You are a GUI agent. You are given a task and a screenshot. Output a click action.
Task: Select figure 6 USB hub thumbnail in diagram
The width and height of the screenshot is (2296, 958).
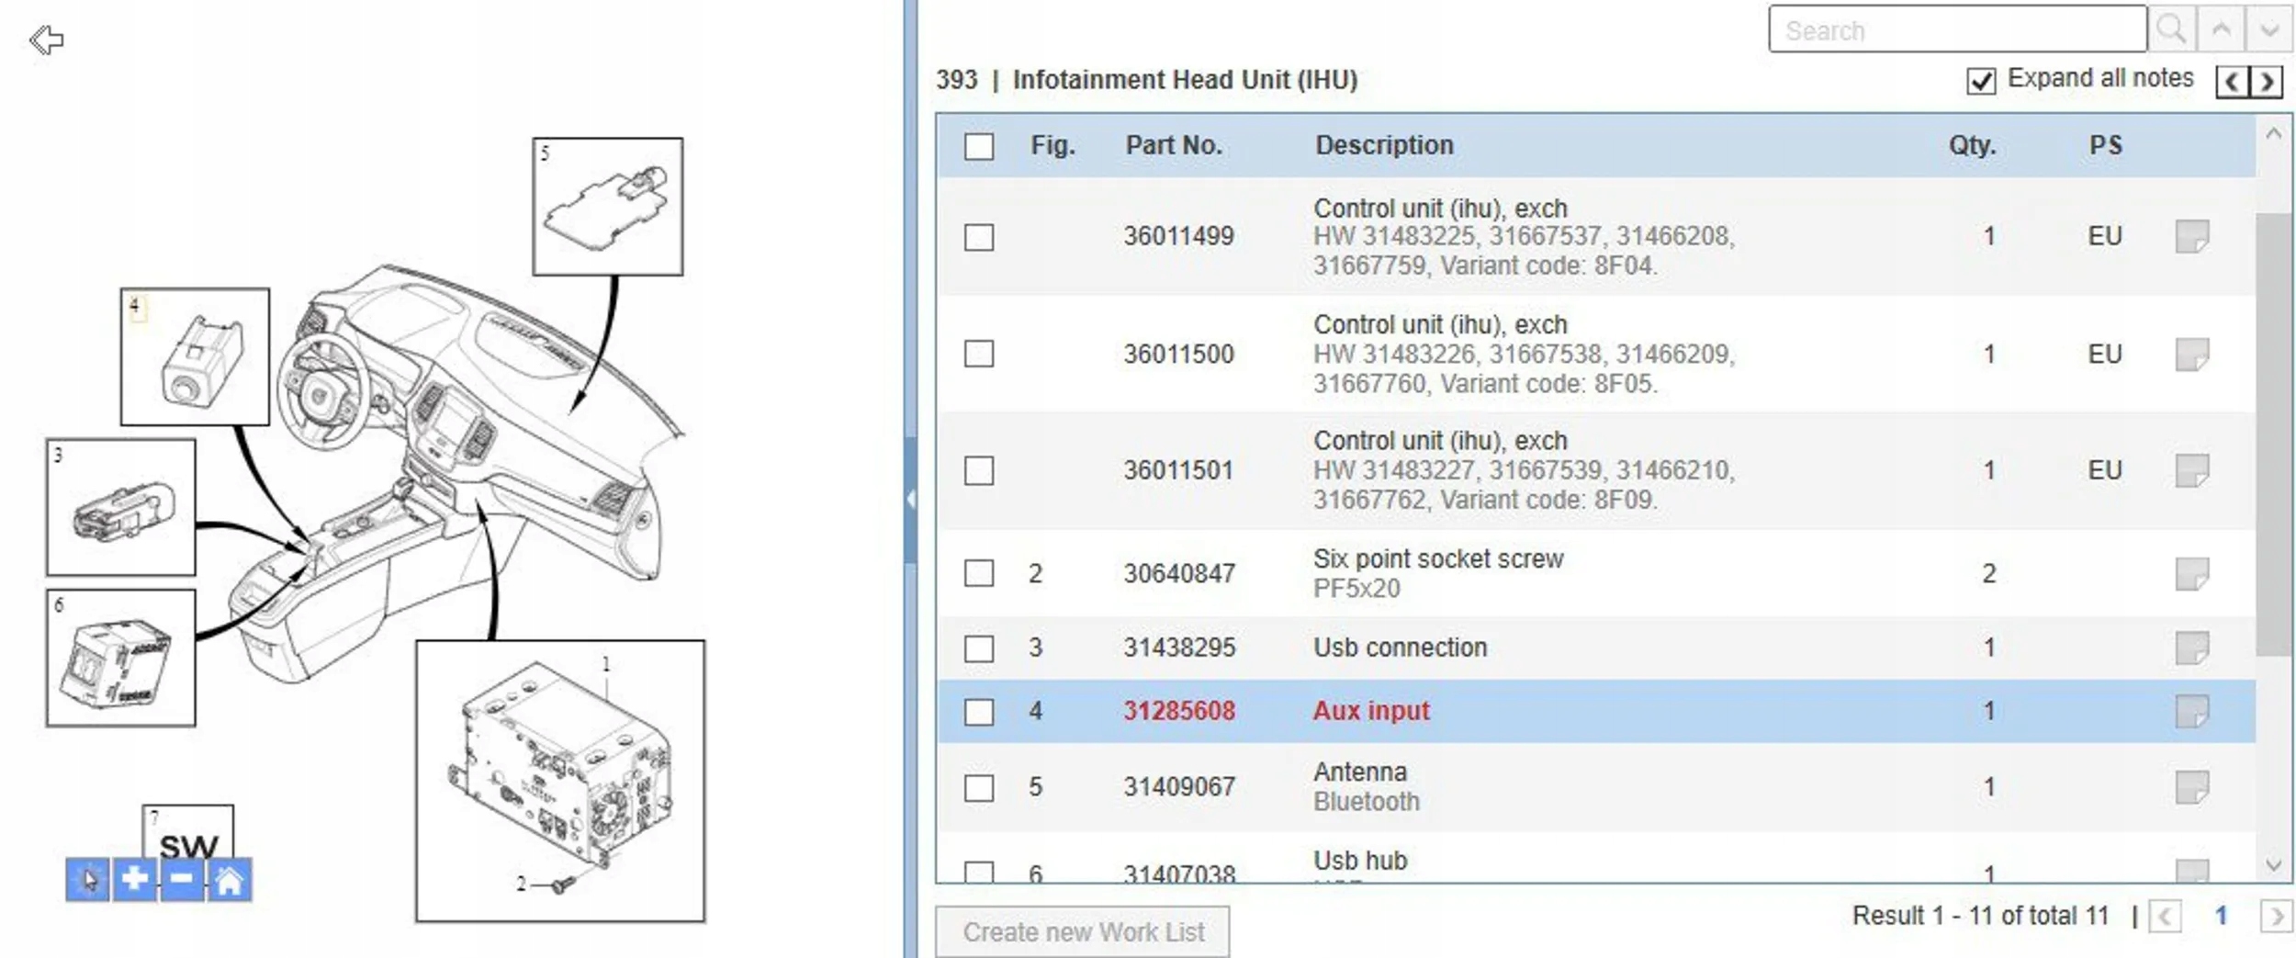(121, 658)
